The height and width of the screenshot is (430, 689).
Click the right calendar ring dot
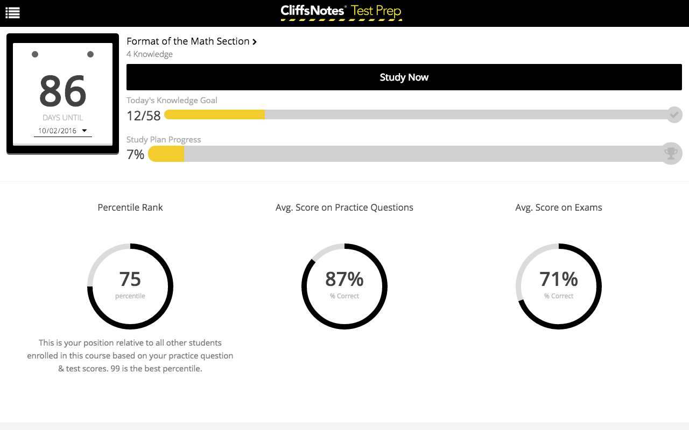coord(90,54)
